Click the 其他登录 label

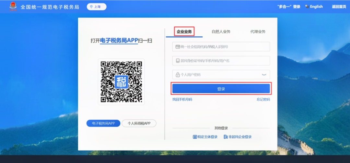[221, 128]
